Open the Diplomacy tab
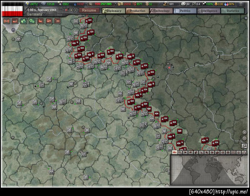Screen dimensions: 250x196 [x=113, y=11]
